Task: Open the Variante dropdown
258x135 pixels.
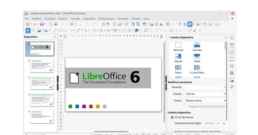Action: click(205, 87)
